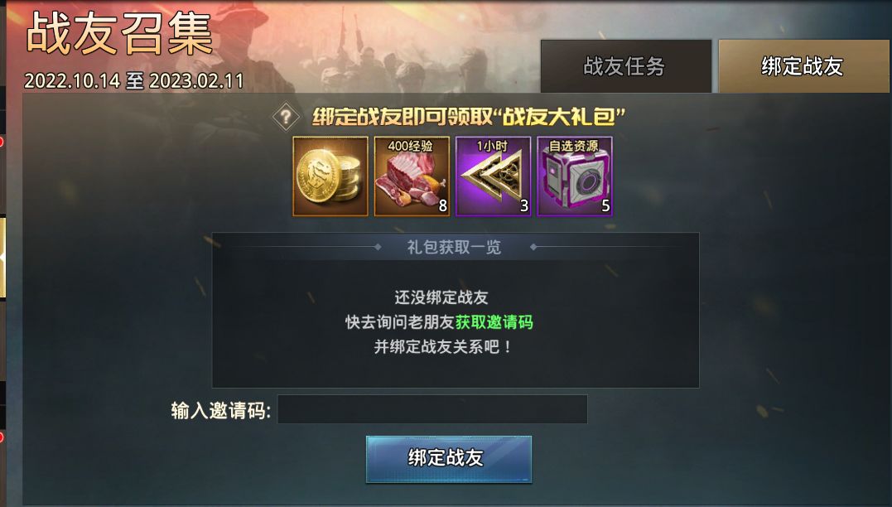Click the 礼包获取一览 section header
This screenshot has width=892, height=507.
tap(453, 247)
